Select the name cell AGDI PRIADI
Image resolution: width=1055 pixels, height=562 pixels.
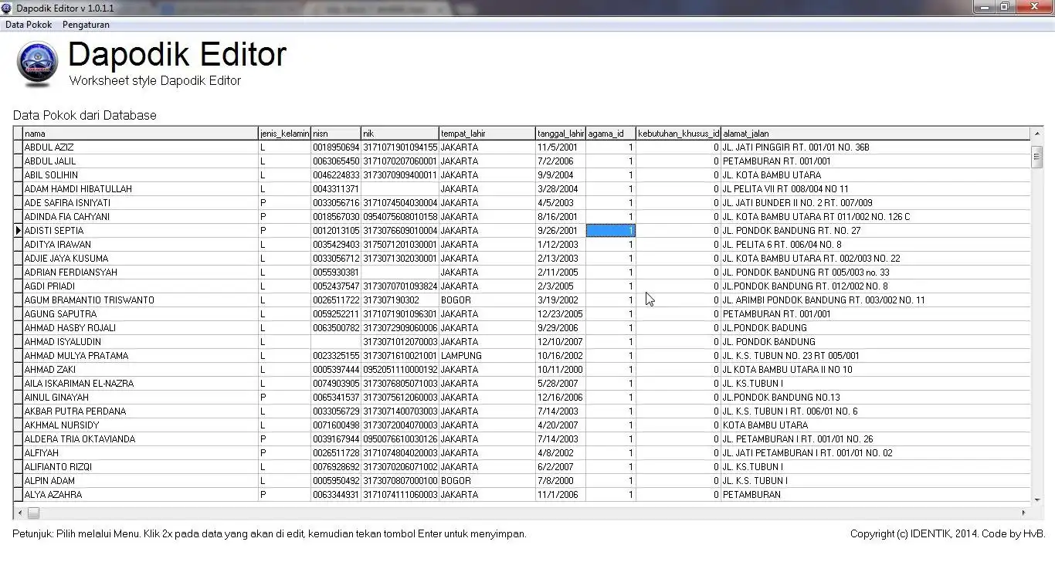point(141,286)
